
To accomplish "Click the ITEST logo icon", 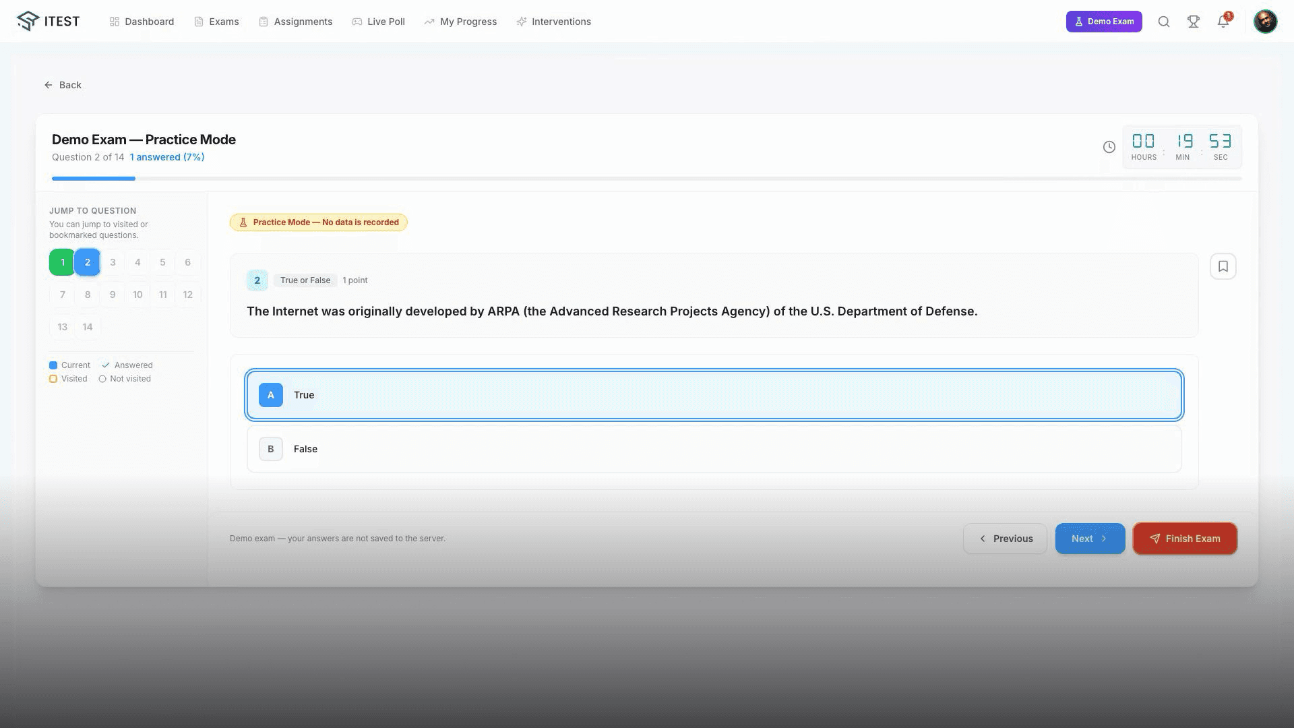I will (28, 21).
